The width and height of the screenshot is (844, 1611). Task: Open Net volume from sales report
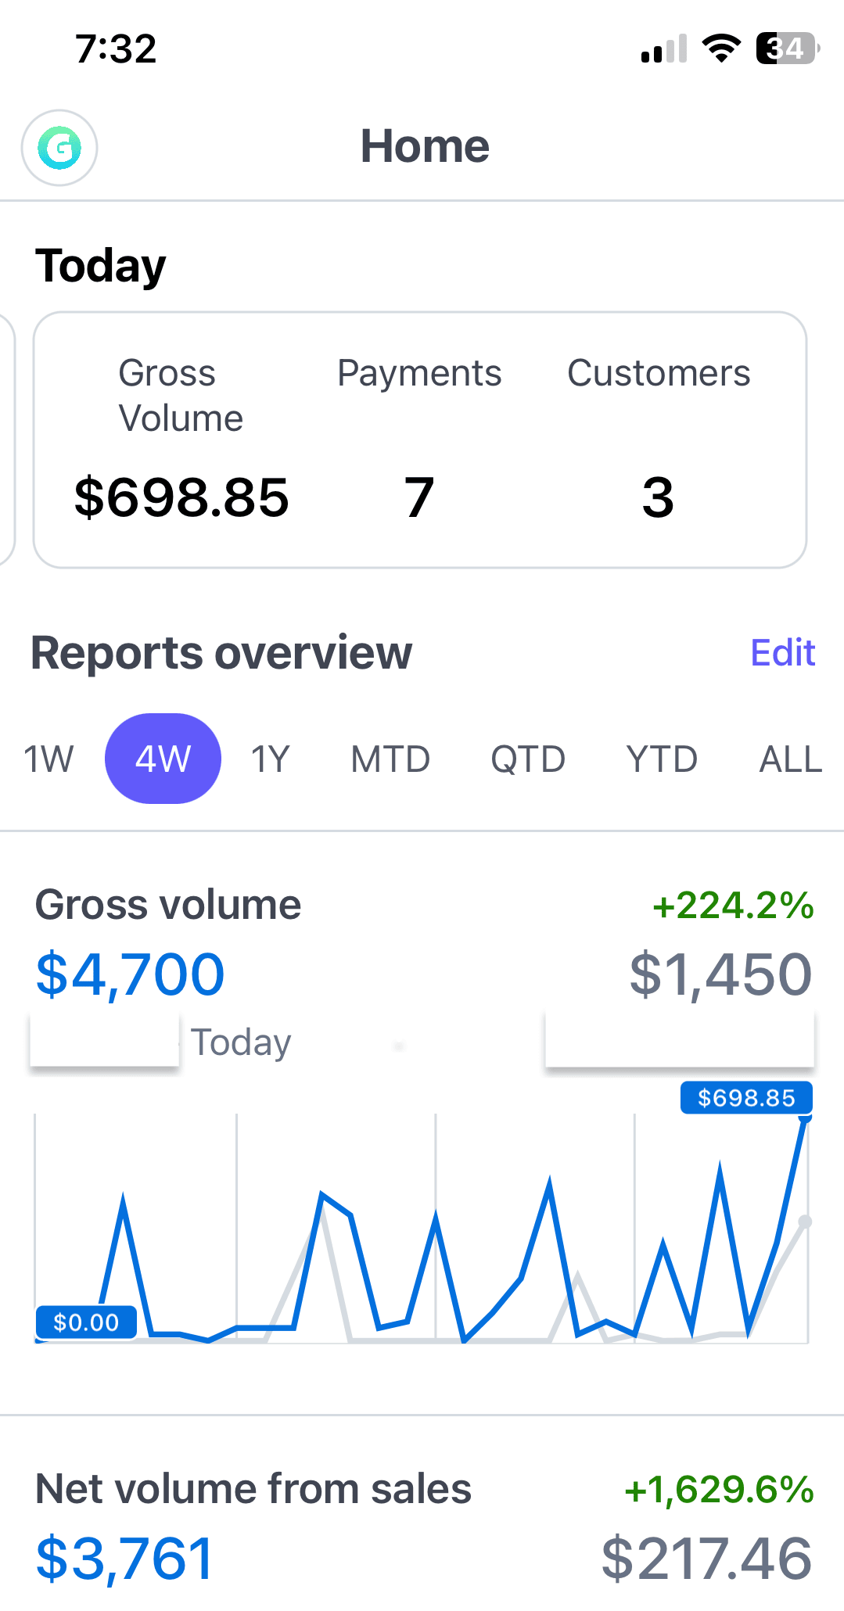[253, 1489]
